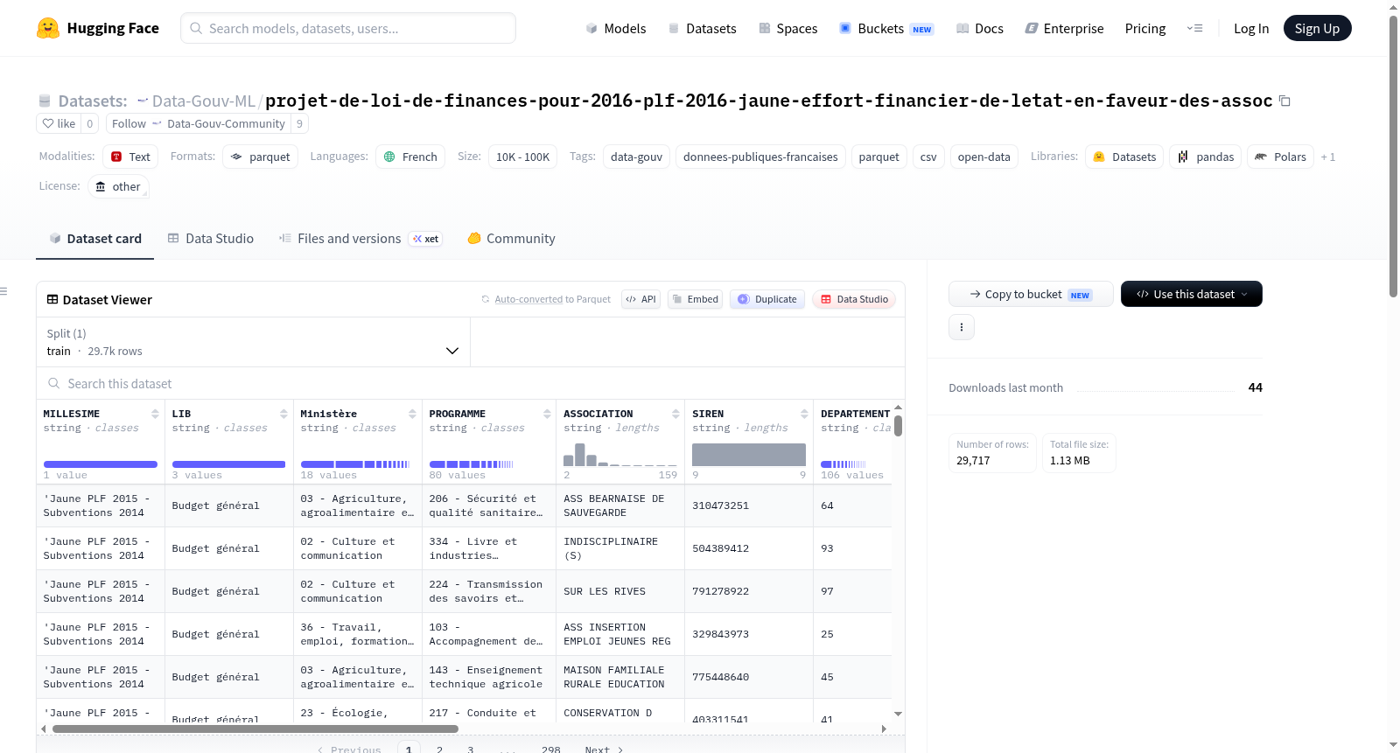
Task: Select the pandas library tag
Action: click(1205, 157)
